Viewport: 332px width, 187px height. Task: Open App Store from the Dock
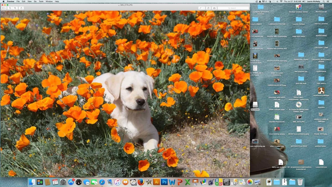(71, 182)
